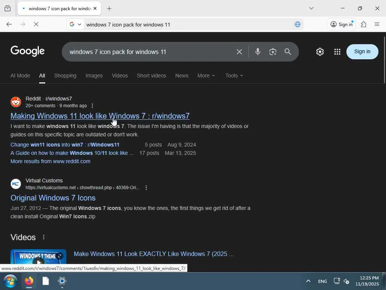386x290 pixels.
Task: Switch to News results tab
Action: coord(182,76)
